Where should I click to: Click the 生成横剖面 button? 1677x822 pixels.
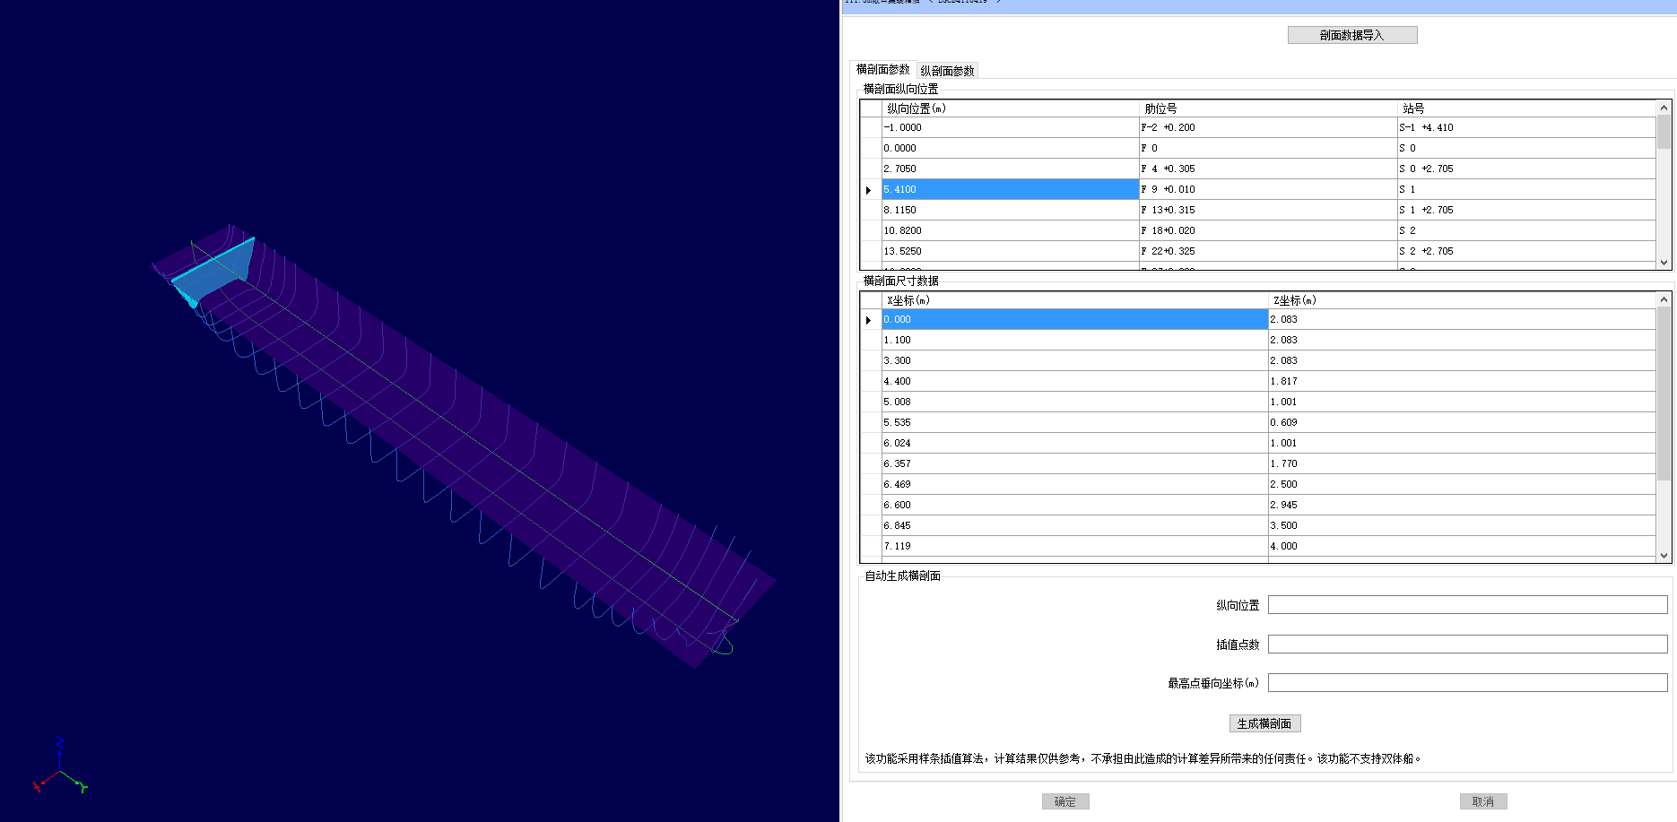[x=1264, y=723]
